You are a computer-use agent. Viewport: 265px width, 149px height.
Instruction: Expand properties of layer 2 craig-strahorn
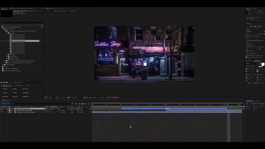(x=8, y=110)
